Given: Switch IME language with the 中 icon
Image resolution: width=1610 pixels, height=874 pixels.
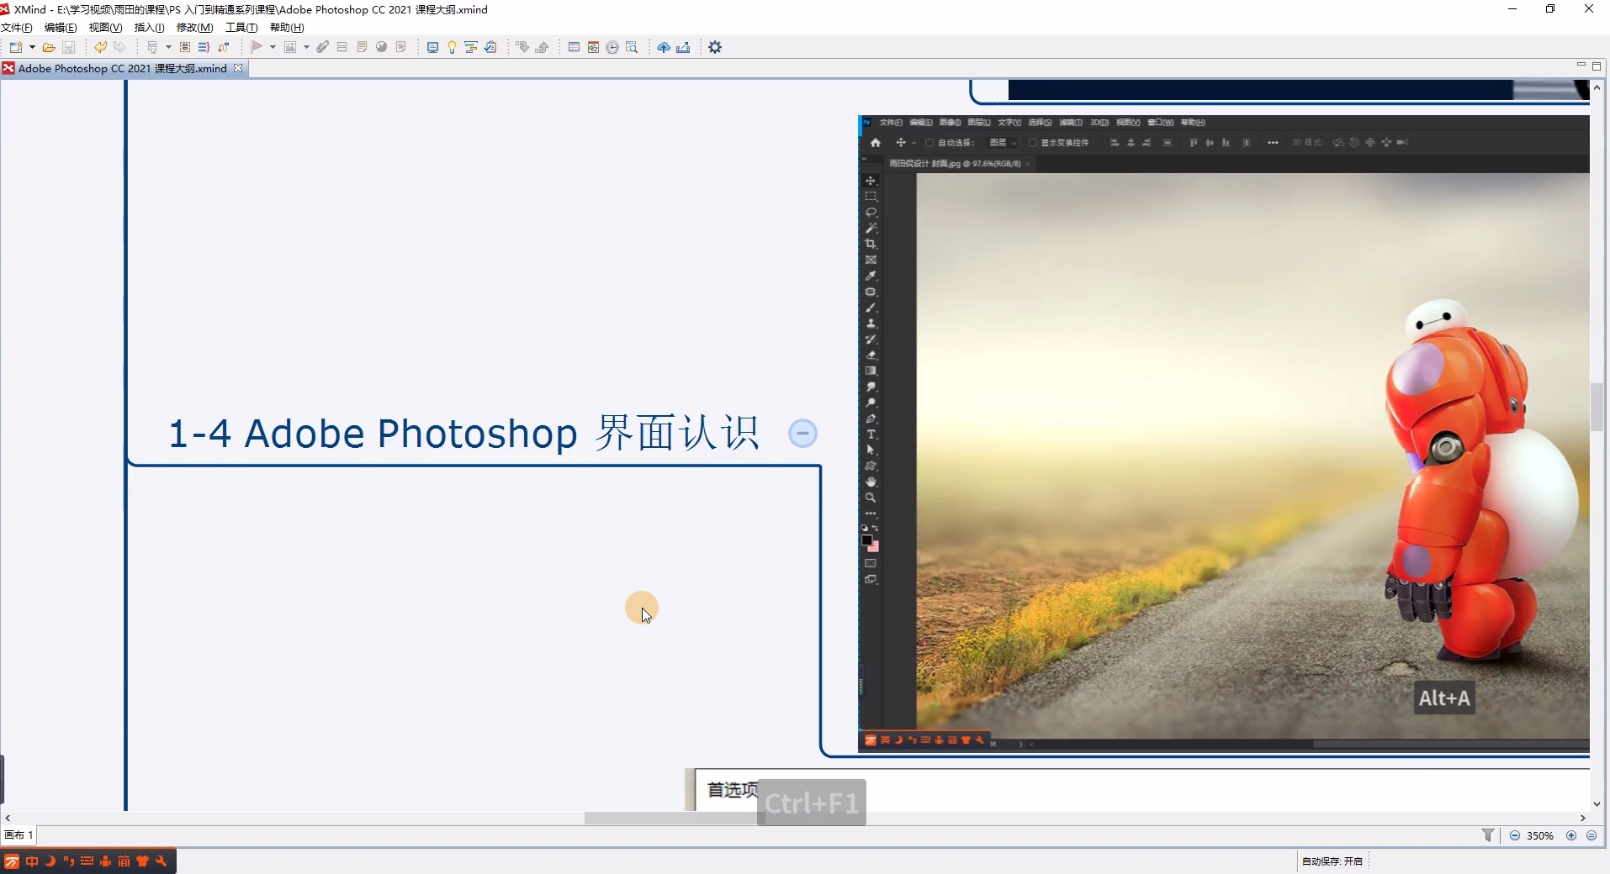Looking at the screenshot, I should click(32, 861).
